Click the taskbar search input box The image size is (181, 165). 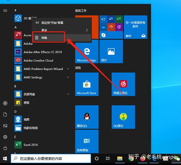(51, 158)
